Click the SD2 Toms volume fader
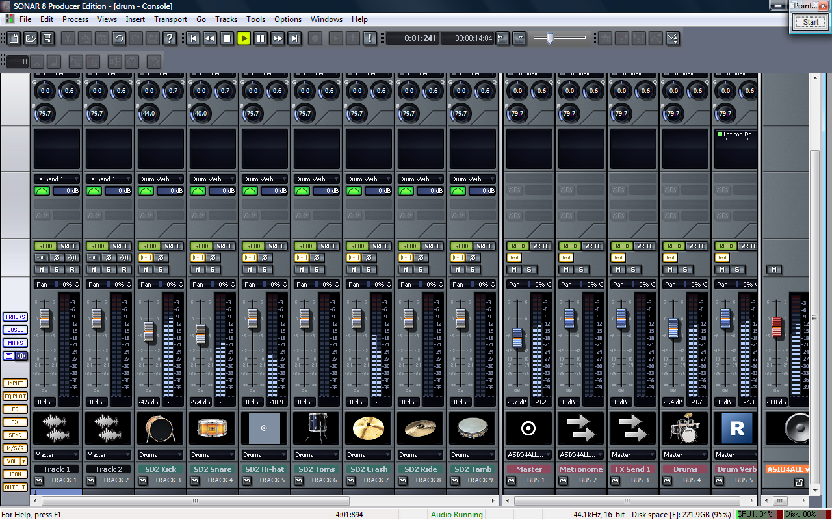832x520 pixels. (x=304, y=318)
